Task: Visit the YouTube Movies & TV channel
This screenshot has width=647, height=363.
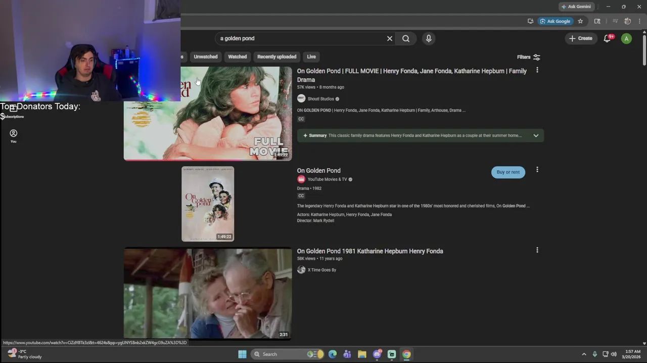Action: click(327, 179)
